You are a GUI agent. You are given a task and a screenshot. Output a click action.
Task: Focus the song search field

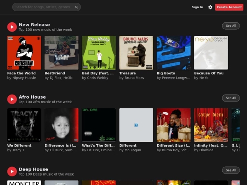coord(47,7)
